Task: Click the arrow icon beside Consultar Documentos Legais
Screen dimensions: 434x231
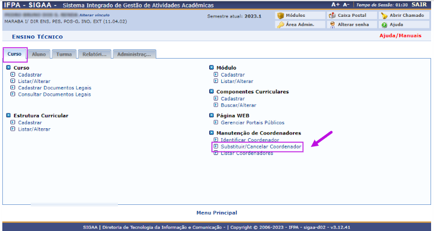Action: click(x=13, y=94)
